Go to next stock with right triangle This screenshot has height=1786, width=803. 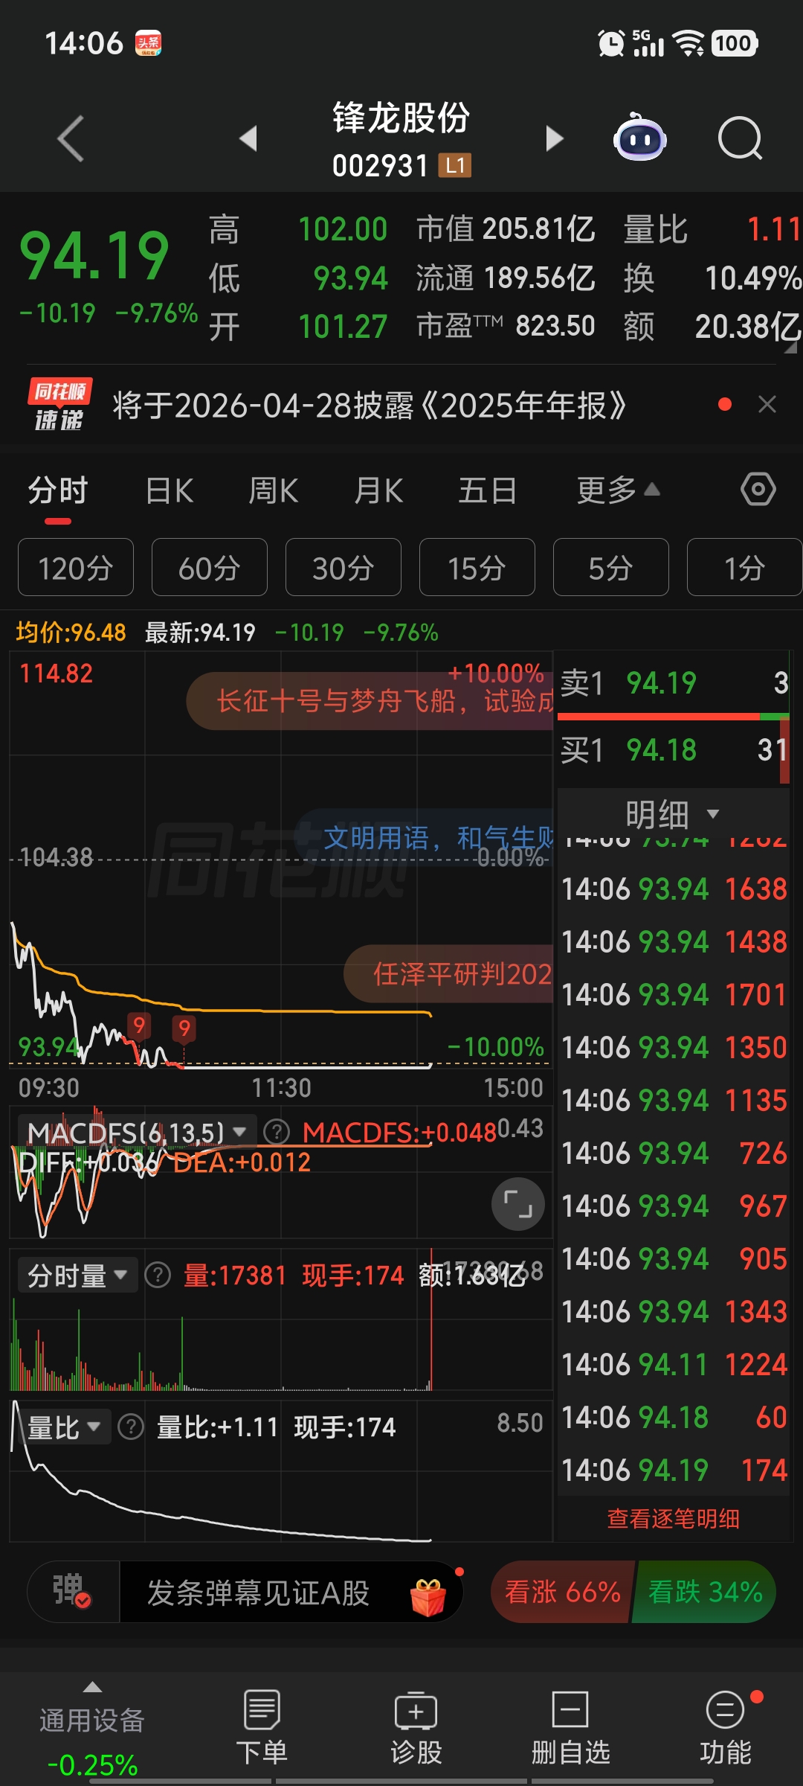point(555,138)
